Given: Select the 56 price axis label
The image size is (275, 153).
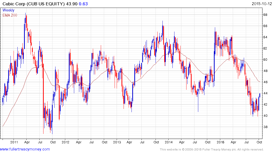Looking at the screenshot, I should (265, 26).
